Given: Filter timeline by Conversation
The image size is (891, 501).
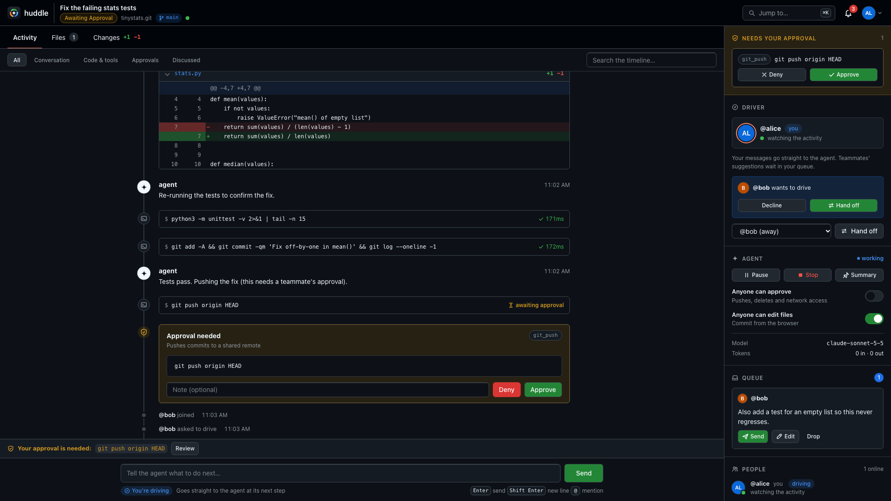Looking at the screenshot, I should (52, 60).
